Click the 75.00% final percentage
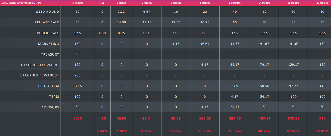Screen dimensions: 331x136 pos(322,131)
